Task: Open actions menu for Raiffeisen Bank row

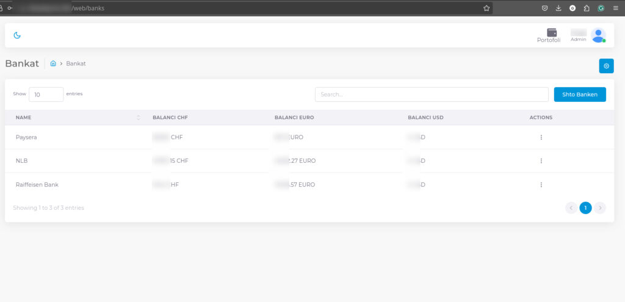Action: 541,185
